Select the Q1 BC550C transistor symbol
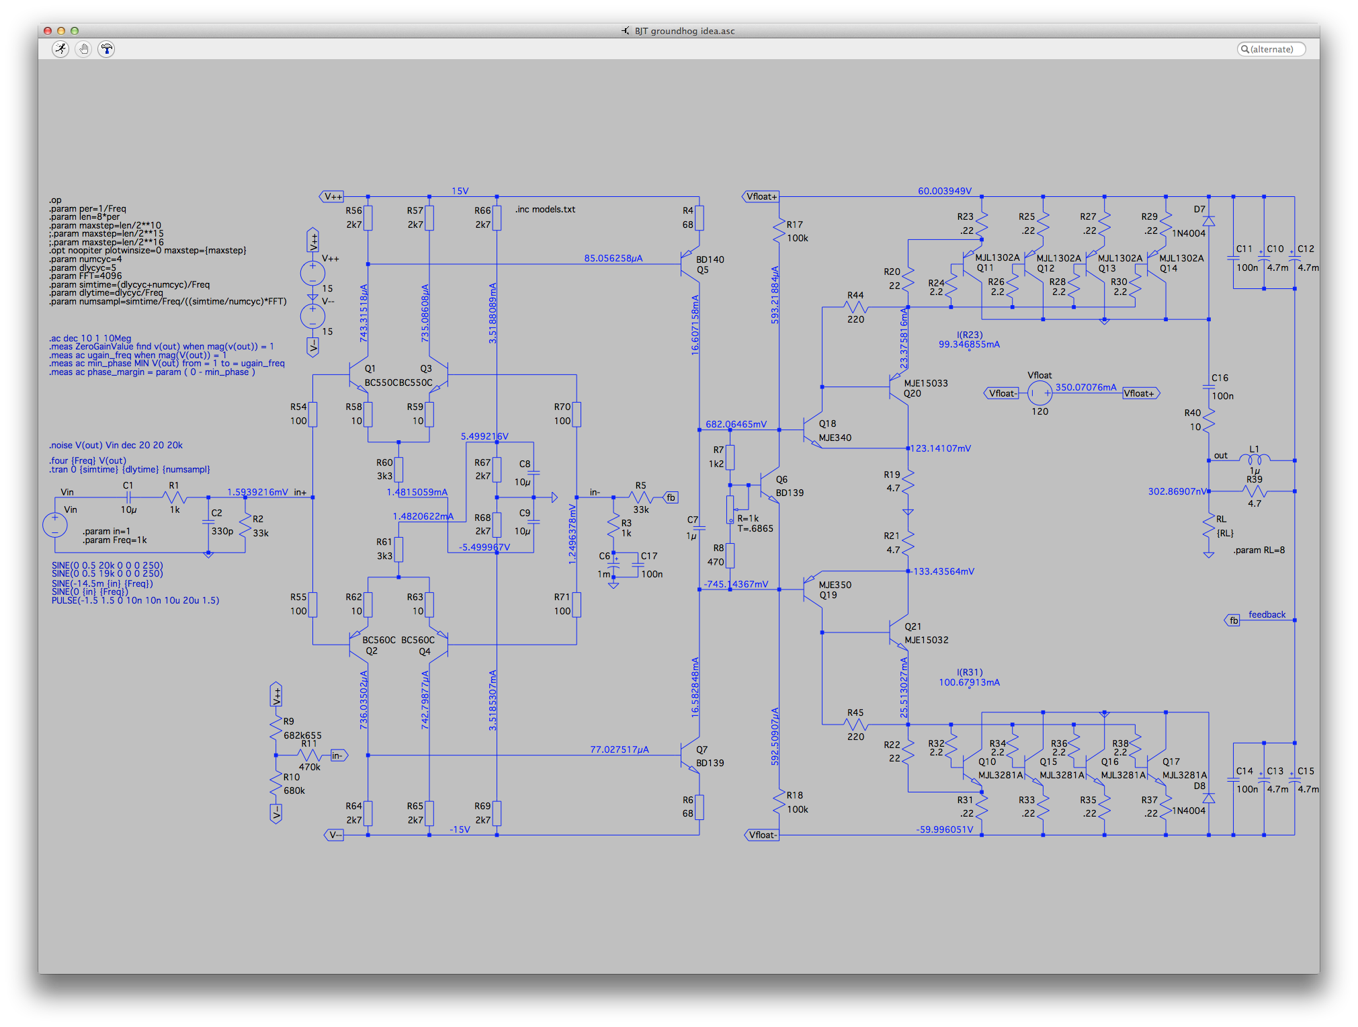The height and width of the screenshot is (1027, 1358). (x=359, y=375)
